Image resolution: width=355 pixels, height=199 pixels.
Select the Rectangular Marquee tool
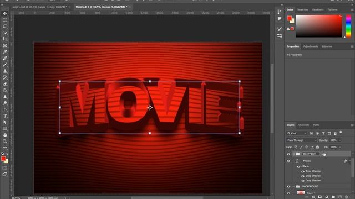pyautogui.click(x=5, y=20)
